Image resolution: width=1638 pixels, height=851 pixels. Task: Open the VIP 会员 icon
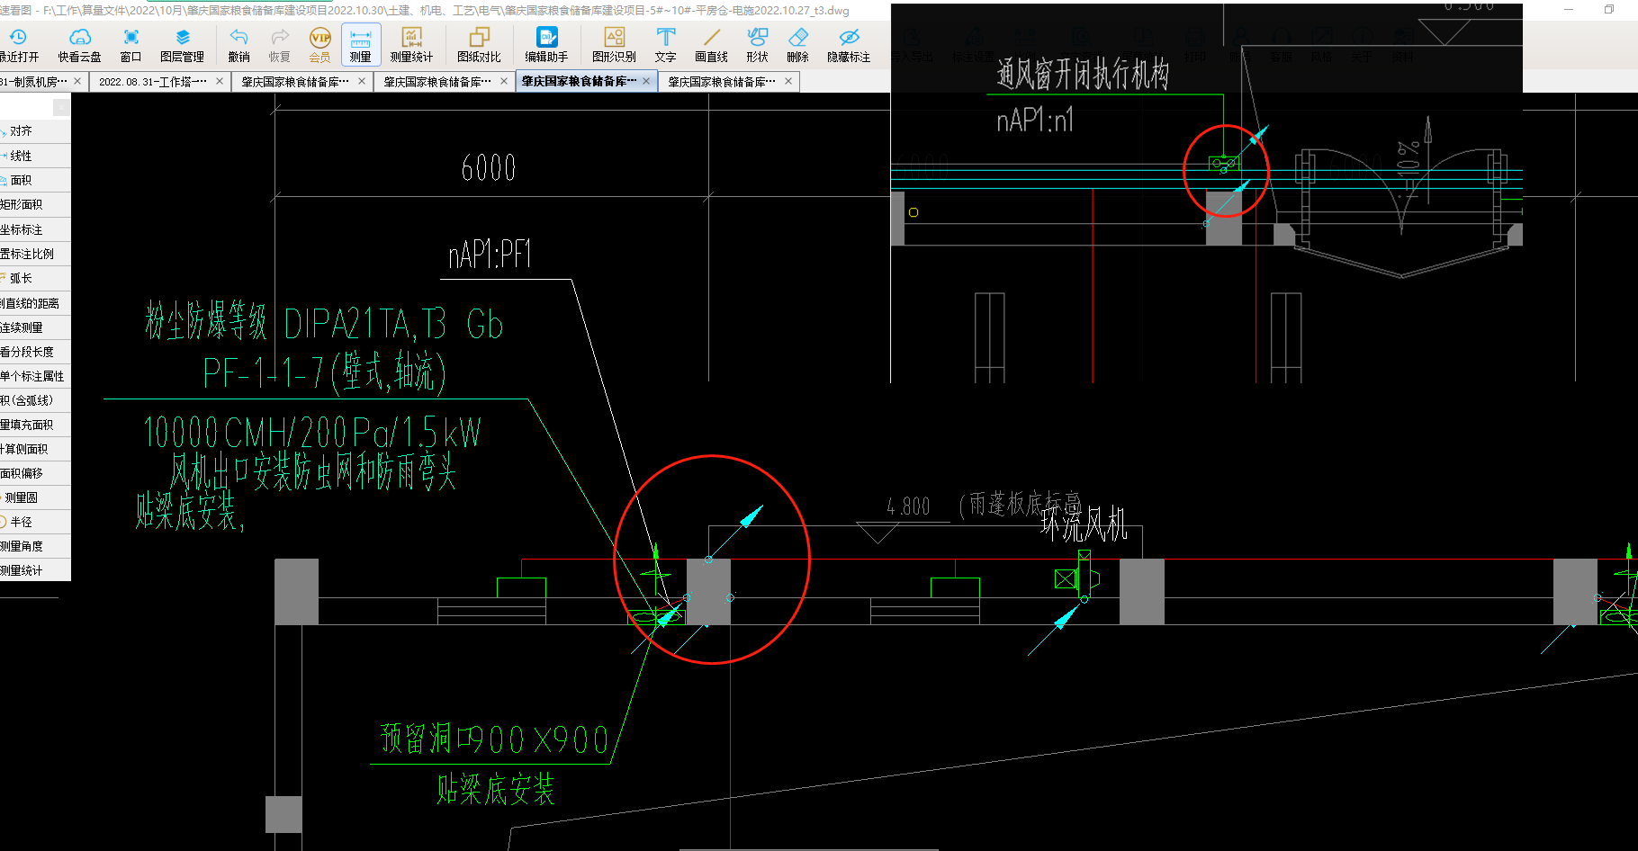click(x=319, y=45)
